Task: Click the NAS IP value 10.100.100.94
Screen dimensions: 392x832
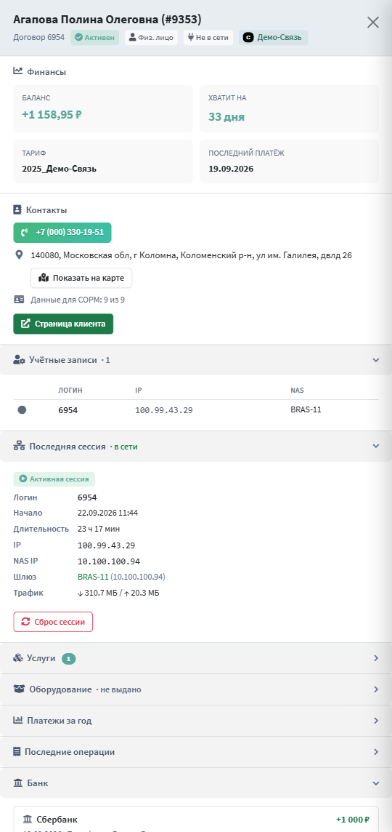Action: (x=109, y=561)
